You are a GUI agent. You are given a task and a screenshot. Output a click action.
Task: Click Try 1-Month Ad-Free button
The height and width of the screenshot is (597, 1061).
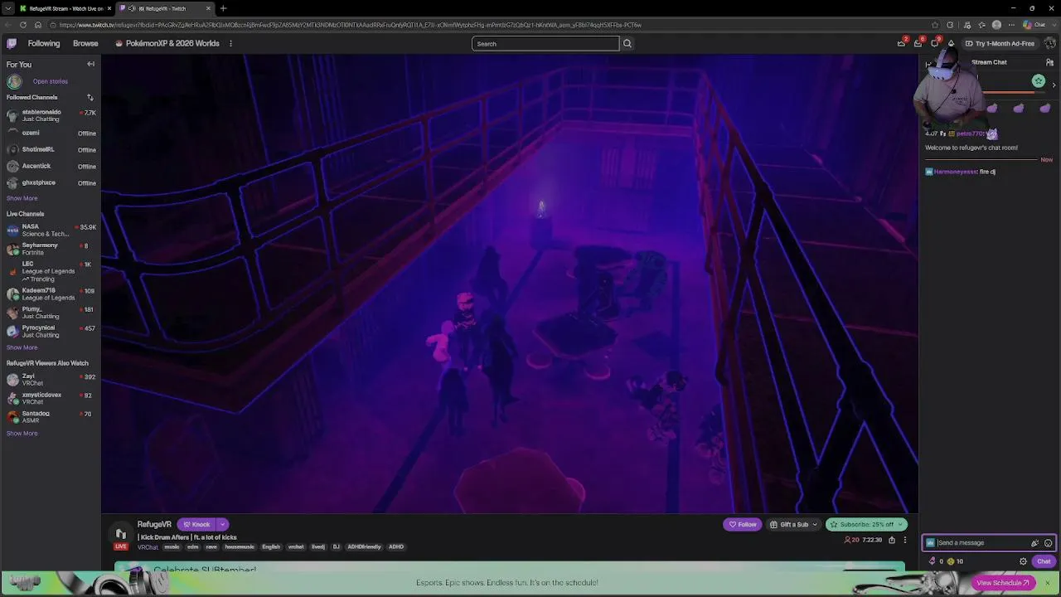[999, 43]
